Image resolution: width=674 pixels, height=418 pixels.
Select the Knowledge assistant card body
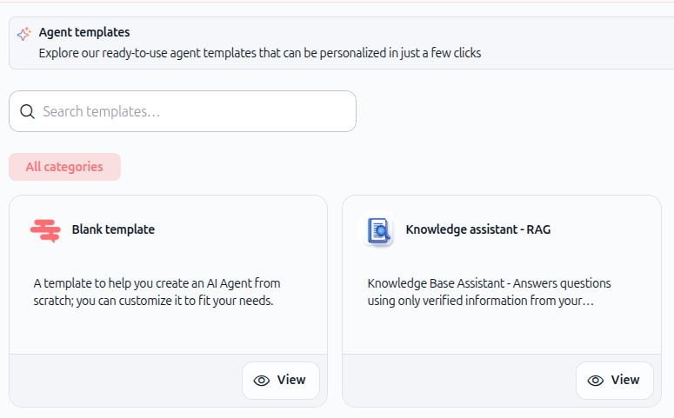(502, 275)
